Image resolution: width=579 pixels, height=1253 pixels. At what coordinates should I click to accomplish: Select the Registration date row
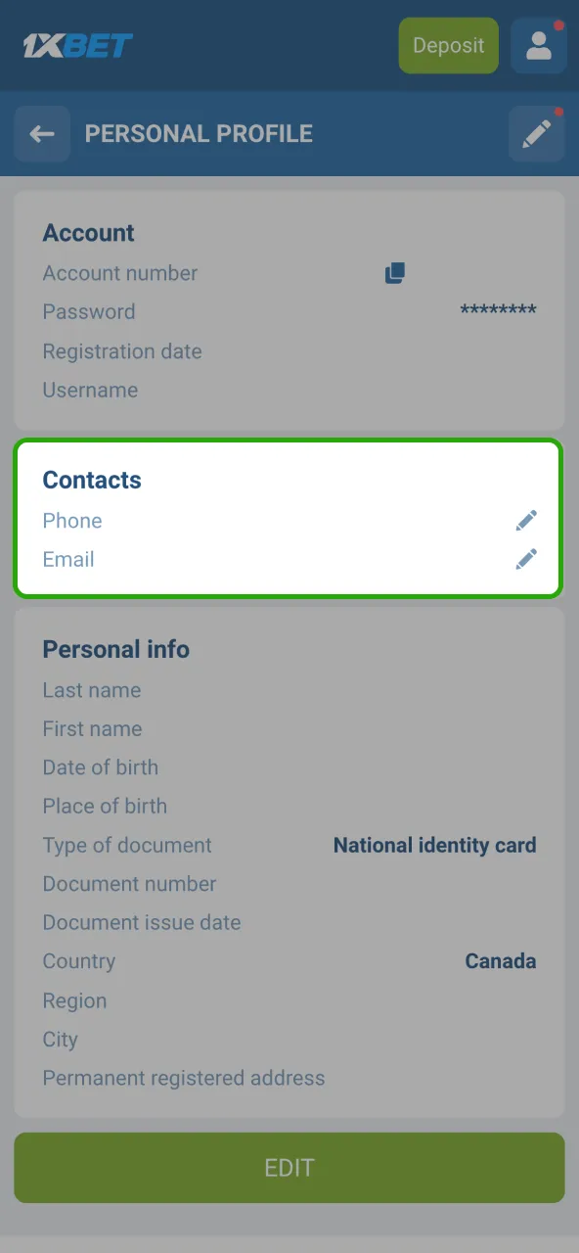pyautogui.click(x=121, y=350)
